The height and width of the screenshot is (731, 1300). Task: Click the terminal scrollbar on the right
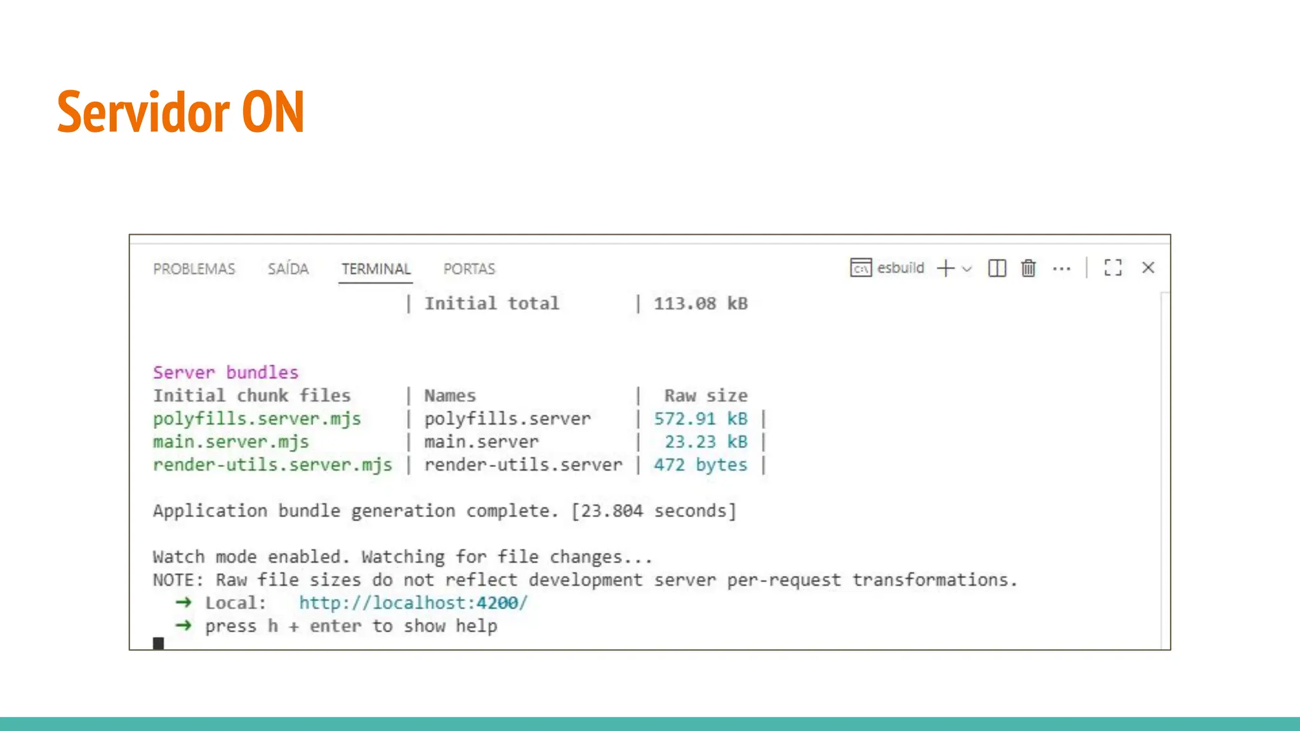(x=1164, y=470)
